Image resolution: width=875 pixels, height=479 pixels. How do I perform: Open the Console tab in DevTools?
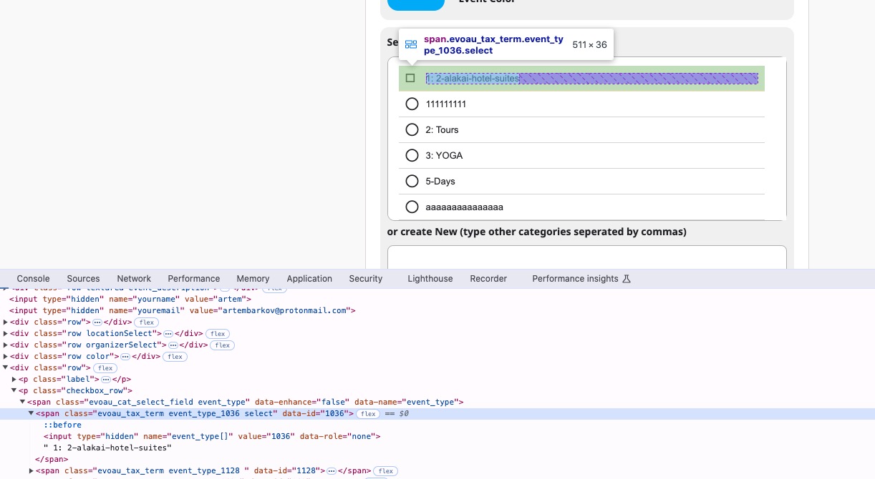[34, 279]
